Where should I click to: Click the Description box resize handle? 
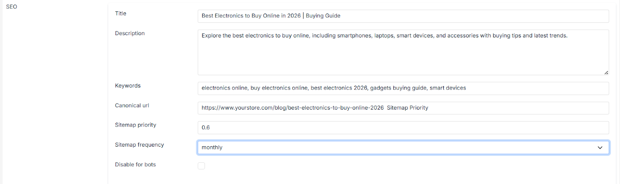click(606, 73)
